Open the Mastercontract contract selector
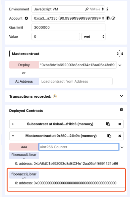Screen dimensions: 130x197 tap(65, 54)
